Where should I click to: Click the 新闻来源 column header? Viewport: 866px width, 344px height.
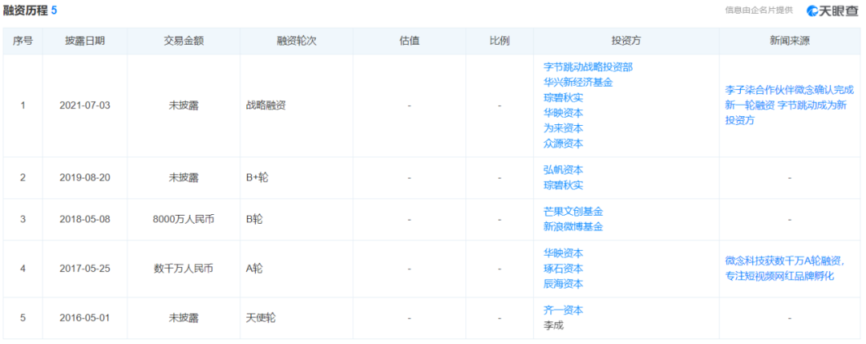pyautogui.click(x=790, y=42)
